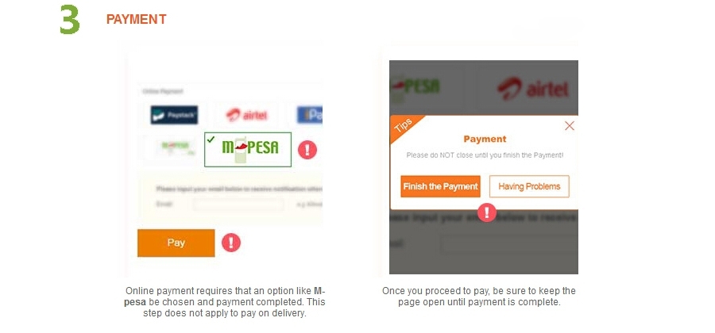The width and height of the screenshot is (715, 333).
Task: Click the green step number 3
Action: (70, 19)
